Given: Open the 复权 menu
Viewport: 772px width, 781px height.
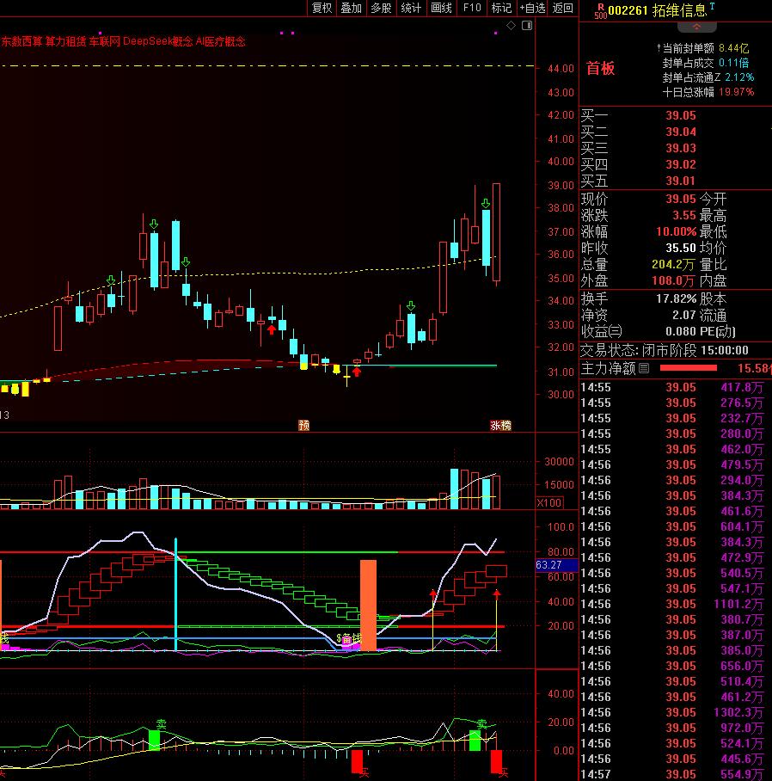Looking at the screenshot, I should 322,8.
